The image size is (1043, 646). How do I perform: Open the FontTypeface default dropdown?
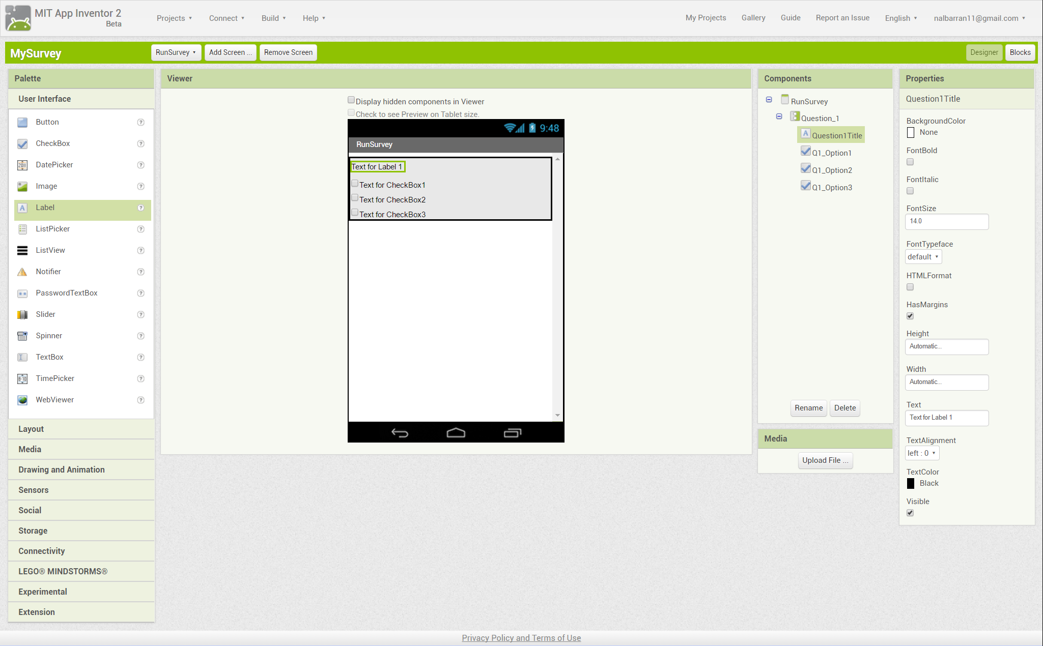[x=923, y=257]
